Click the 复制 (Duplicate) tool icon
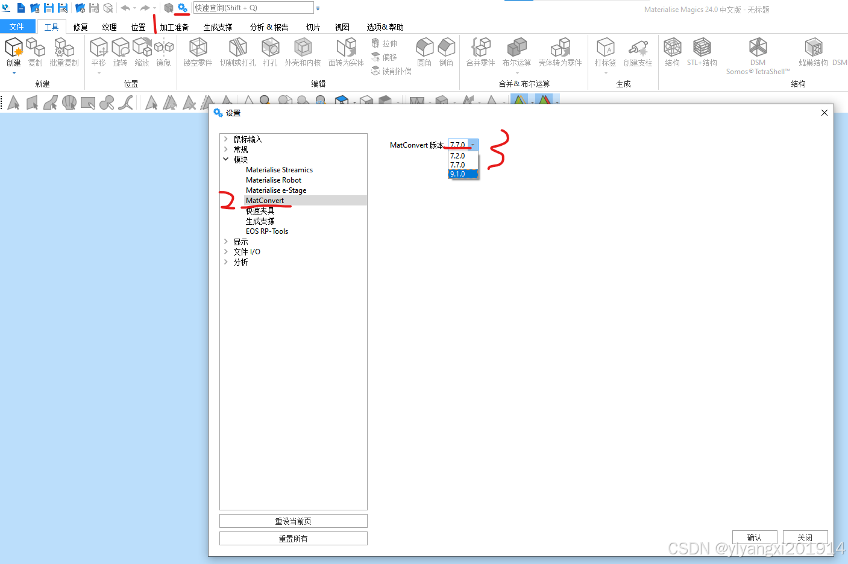 36,48
